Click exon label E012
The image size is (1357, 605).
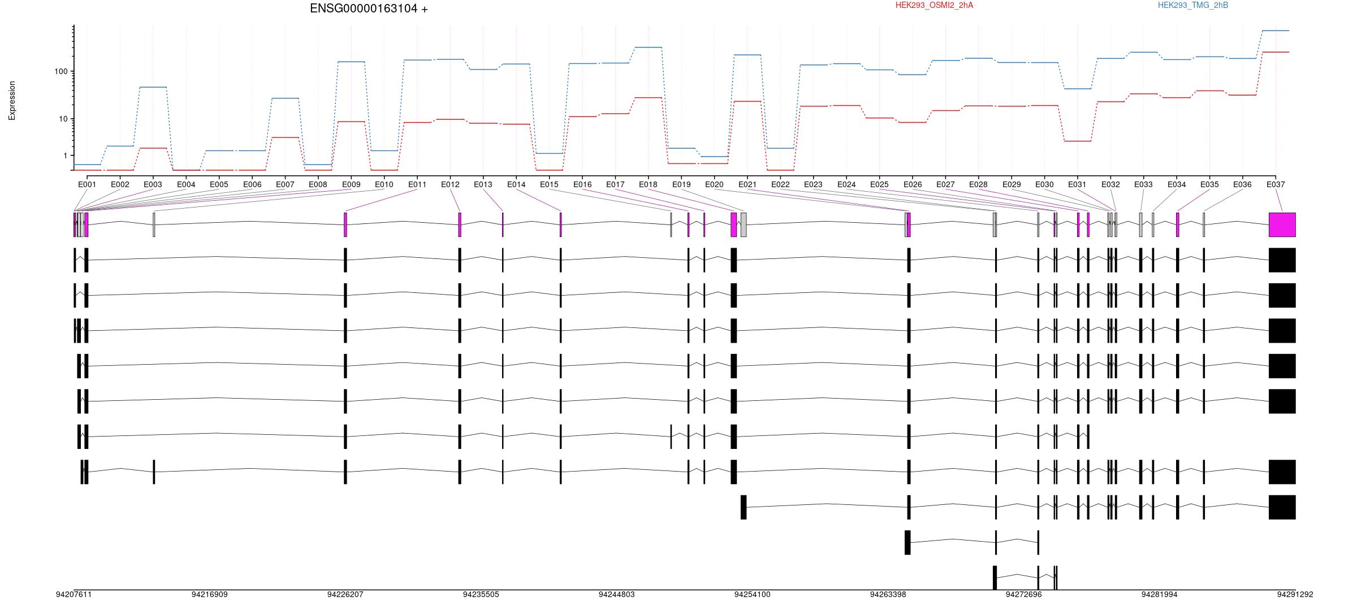pyautogui.click(x=450, y=184)
